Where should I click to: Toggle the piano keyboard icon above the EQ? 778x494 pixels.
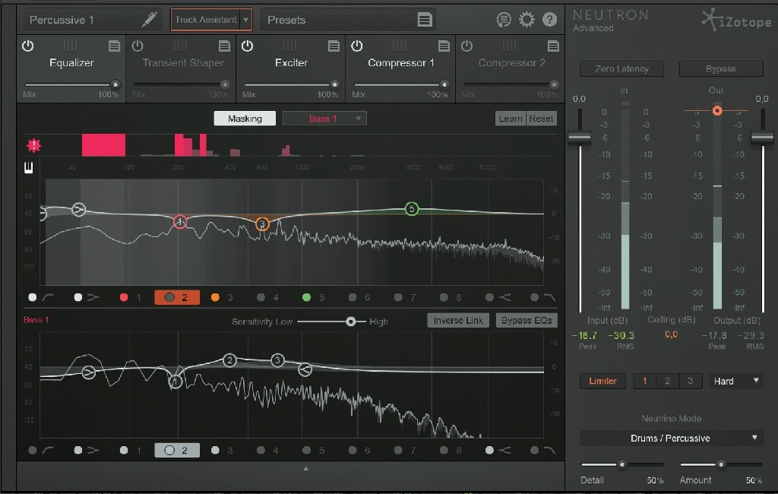(29, 168)
